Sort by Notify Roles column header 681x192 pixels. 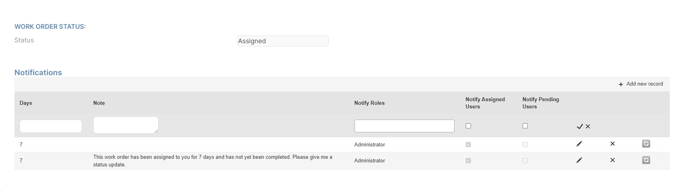369,103
